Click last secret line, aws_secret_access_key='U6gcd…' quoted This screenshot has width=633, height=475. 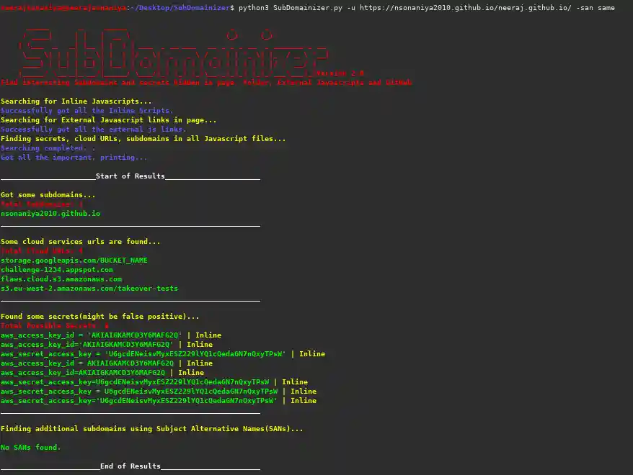pos(159,400)
